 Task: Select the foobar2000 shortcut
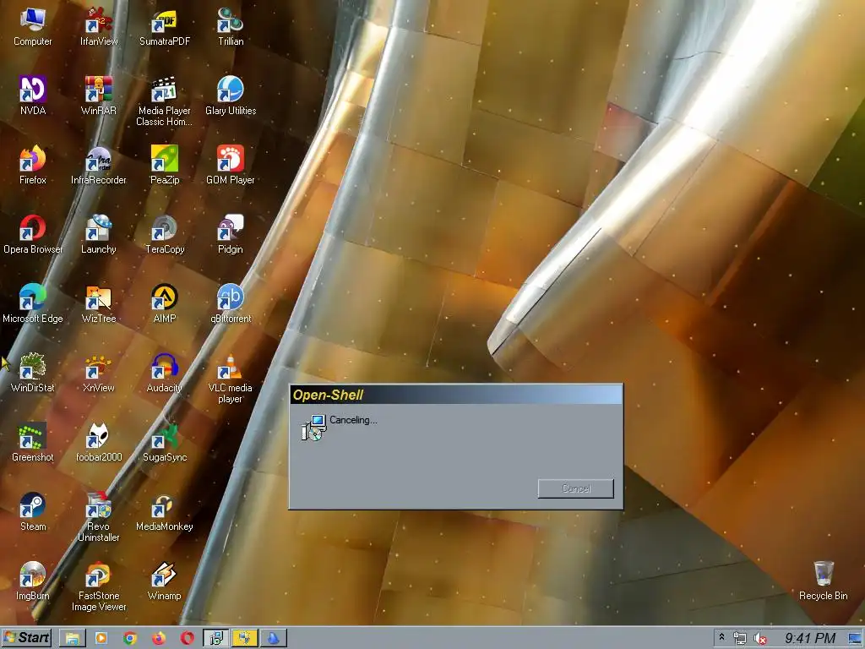(99, 443)
